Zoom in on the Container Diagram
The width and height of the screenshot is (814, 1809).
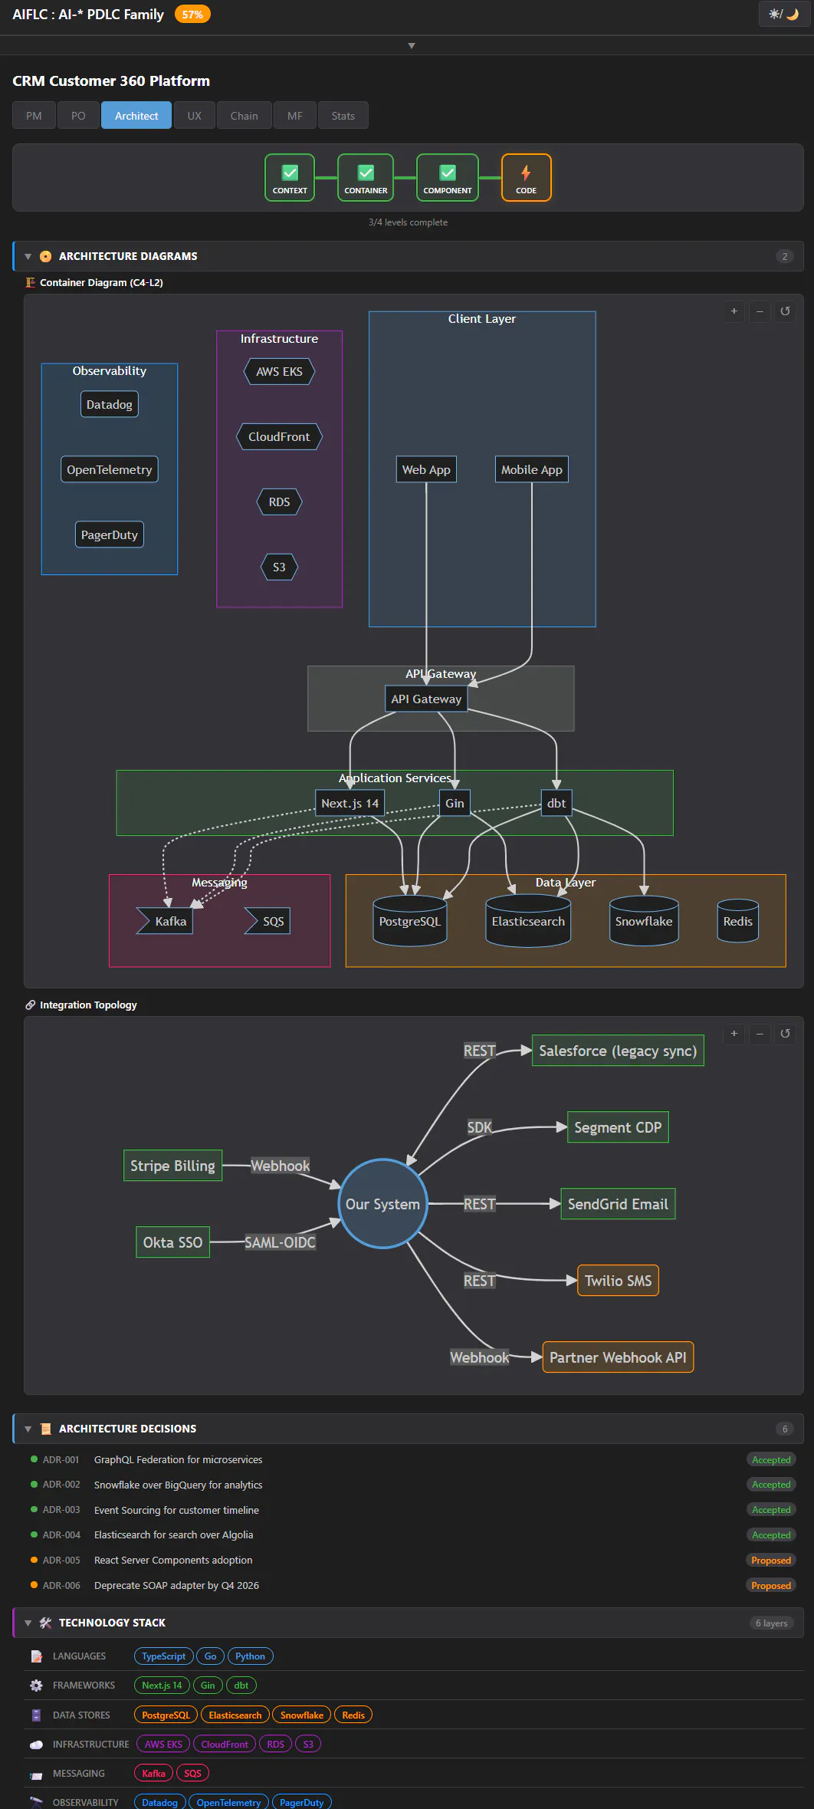point(734,311)
